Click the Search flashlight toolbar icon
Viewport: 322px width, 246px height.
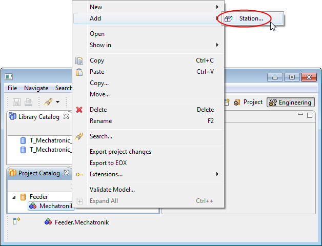[48, 102]
